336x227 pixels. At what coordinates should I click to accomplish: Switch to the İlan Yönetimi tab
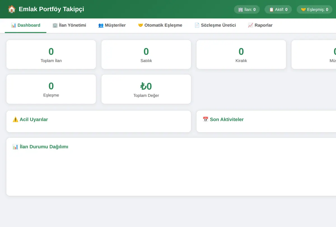[x=69, y=25]
